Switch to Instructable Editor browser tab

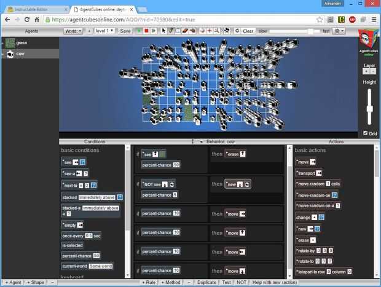click(36, 9)
